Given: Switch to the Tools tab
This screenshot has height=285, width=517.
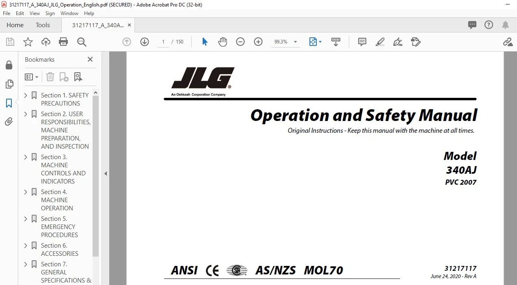Looking at the screenshot, I should [43, 25].
